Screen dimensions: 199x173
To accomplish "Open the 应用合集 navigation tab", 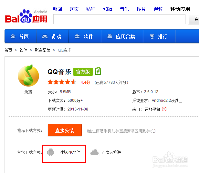I will [122, 36].
